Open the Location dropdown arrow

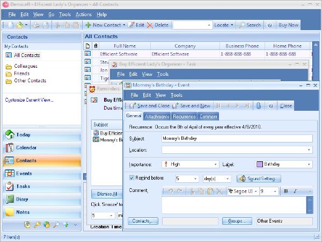[309, 150]
